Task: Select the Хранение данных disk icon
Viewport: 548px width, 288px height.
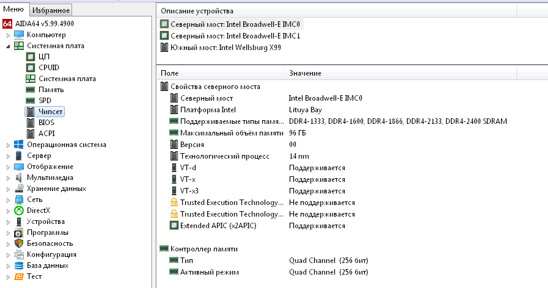Action: pyautogui.click(x=19, y=189)
